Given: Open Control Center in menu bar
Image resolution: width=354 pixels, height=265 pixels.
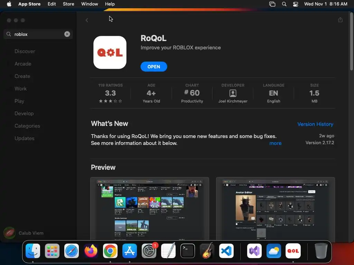Looking at the screenshot, I should [x=296, y=4].
